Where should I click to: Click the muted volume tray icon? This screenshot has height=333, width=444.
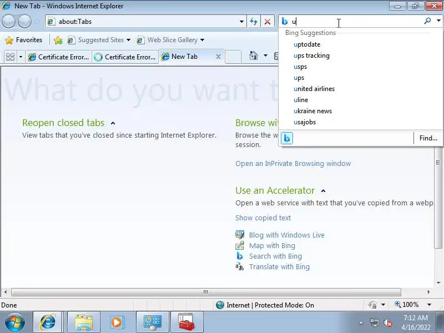(x=387, y=322)
